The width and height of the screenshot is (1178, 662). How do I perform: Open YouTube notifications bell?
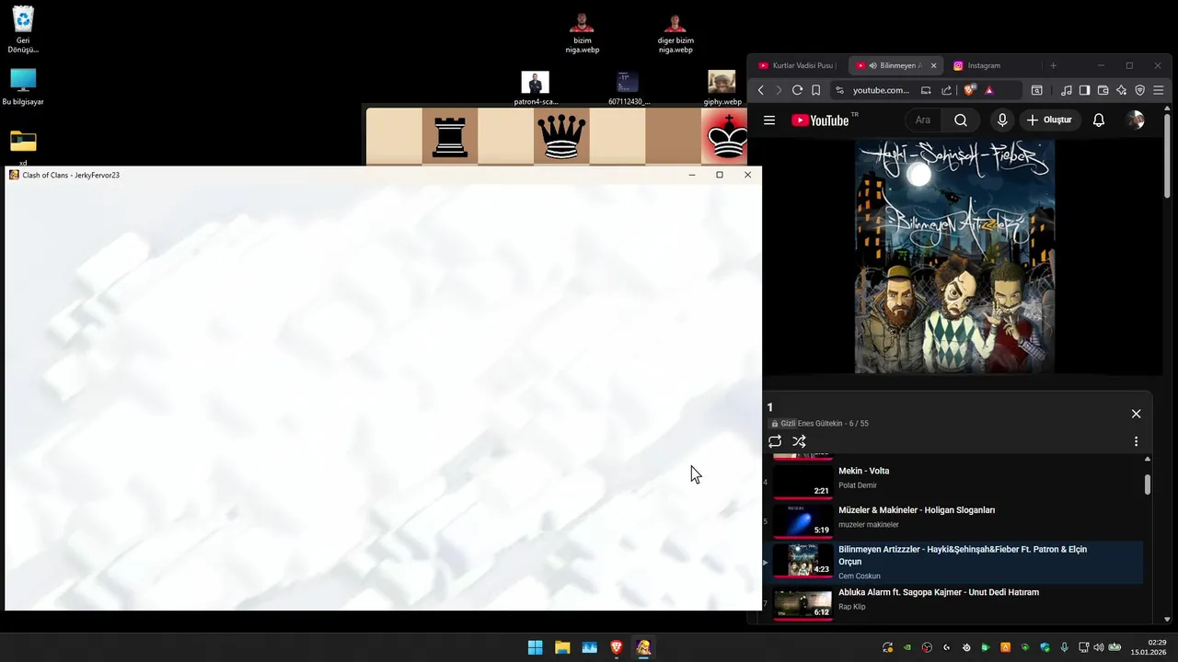(x=1099, y=120)
